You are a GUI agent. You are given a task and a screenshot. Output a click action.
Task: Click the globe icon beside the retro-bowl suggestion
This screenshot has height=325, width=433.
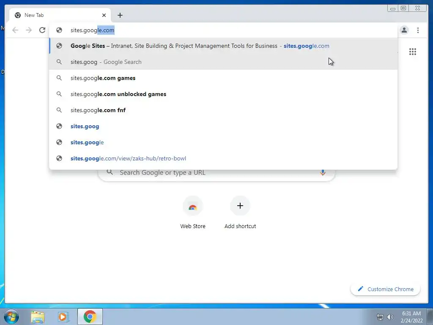coord(59,158)
